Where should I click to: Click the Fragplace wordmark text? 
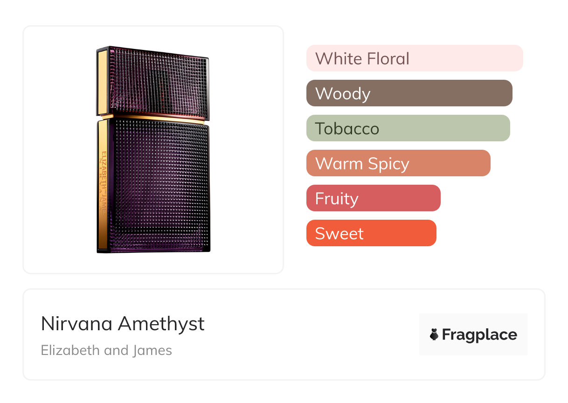pos(479,335)
